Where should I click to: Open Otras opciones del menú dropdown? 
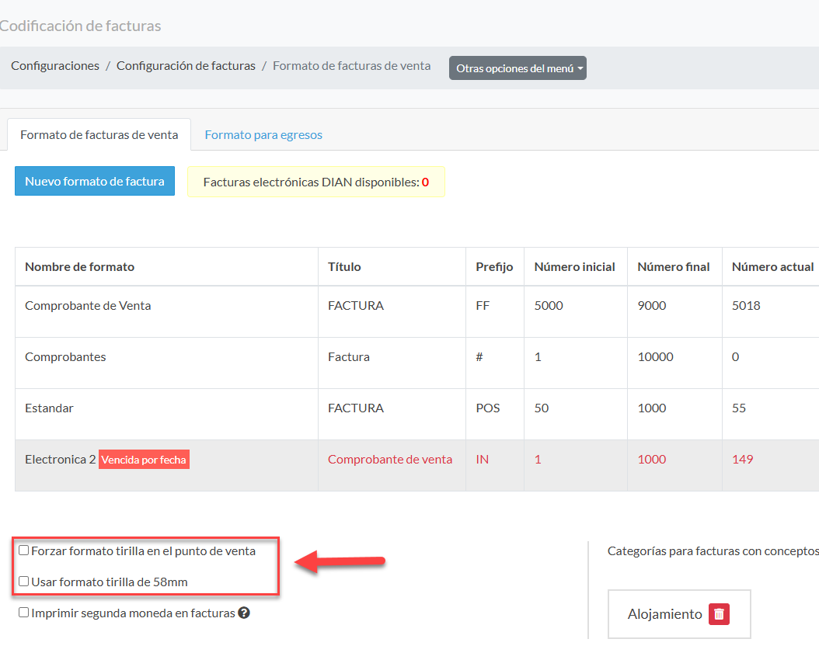[x=518, y=68]
